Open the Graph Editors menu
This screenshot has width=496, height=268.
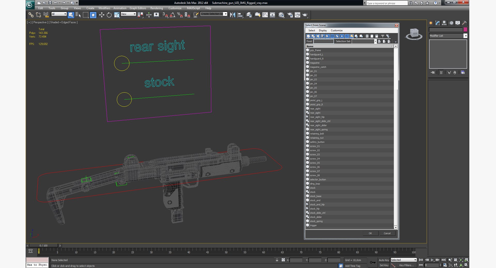(138, 8)
